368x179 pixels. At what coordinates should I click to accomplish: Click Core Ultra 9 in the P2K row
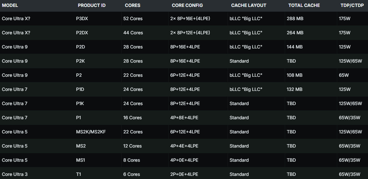click(14, 61)
